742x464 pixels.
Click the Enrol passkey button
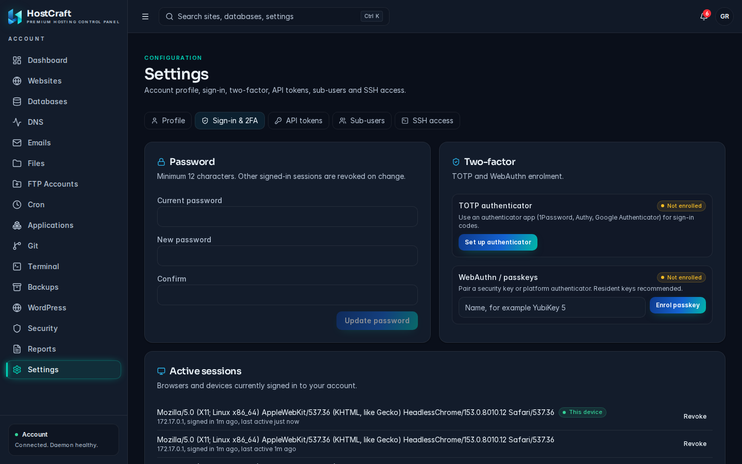click(x=678, y=305)
